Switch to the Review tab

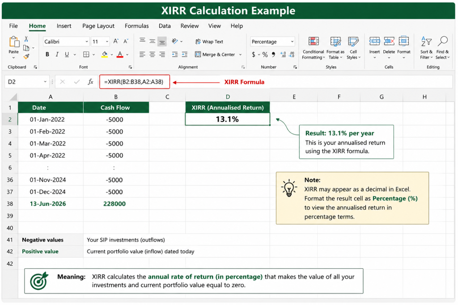pyautogui.click(x=190, y=26)
